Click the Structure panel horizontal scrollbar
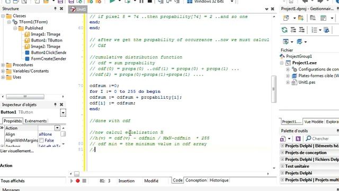The width and height of the screenshot is (339, 191). pos(25,97)
